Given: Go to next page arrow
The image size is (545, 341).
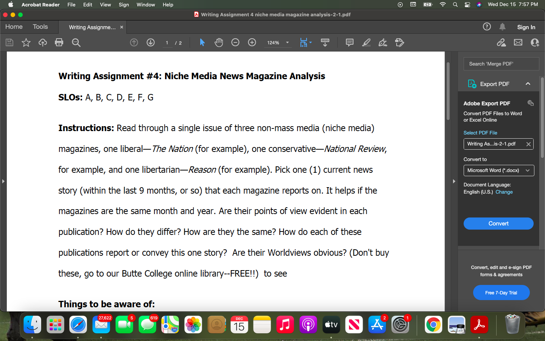Looking at the screenshot, I should [151, 42].
